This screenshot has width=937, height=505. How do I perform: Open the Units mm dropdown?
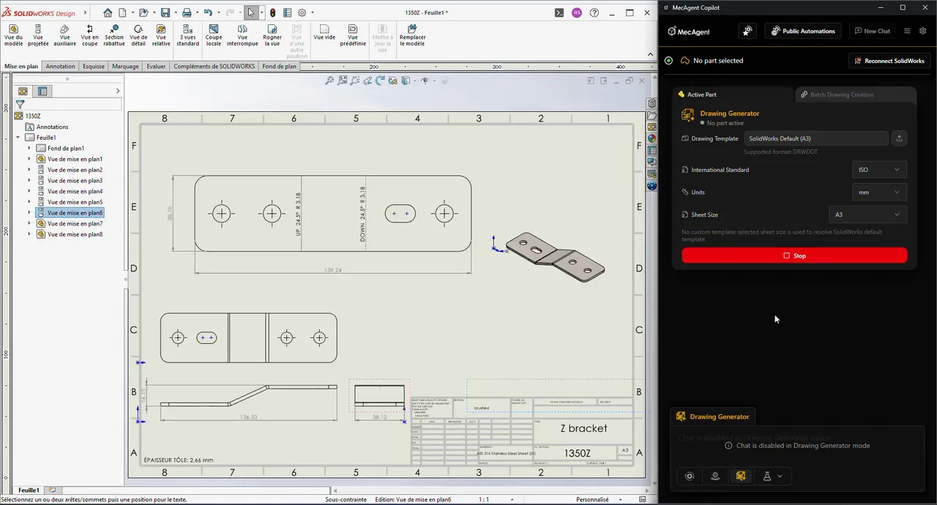879,192
